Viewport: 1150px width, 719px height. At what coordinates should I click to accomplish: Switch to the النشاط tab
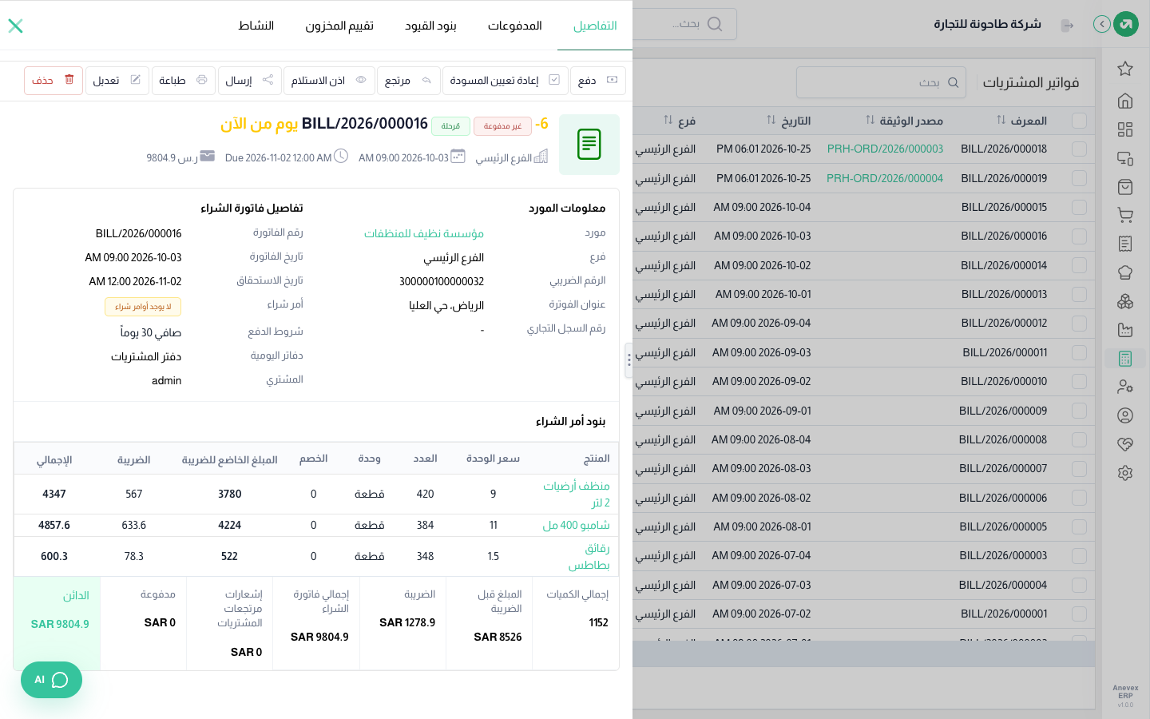point(256,26)
